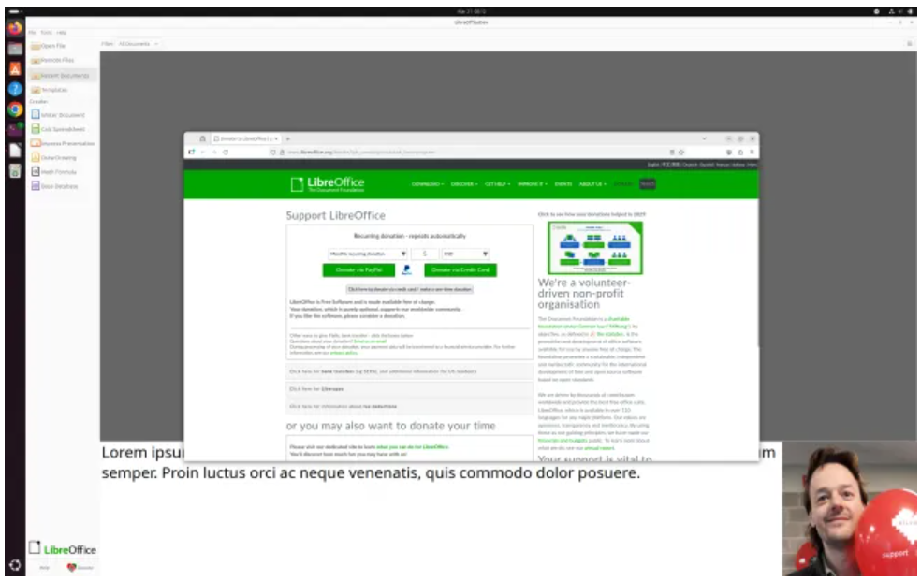Open the DISCOVER menu on LibreOffice site
The height and width of the screenshot is (581, 921).
[x=464, y=184]
